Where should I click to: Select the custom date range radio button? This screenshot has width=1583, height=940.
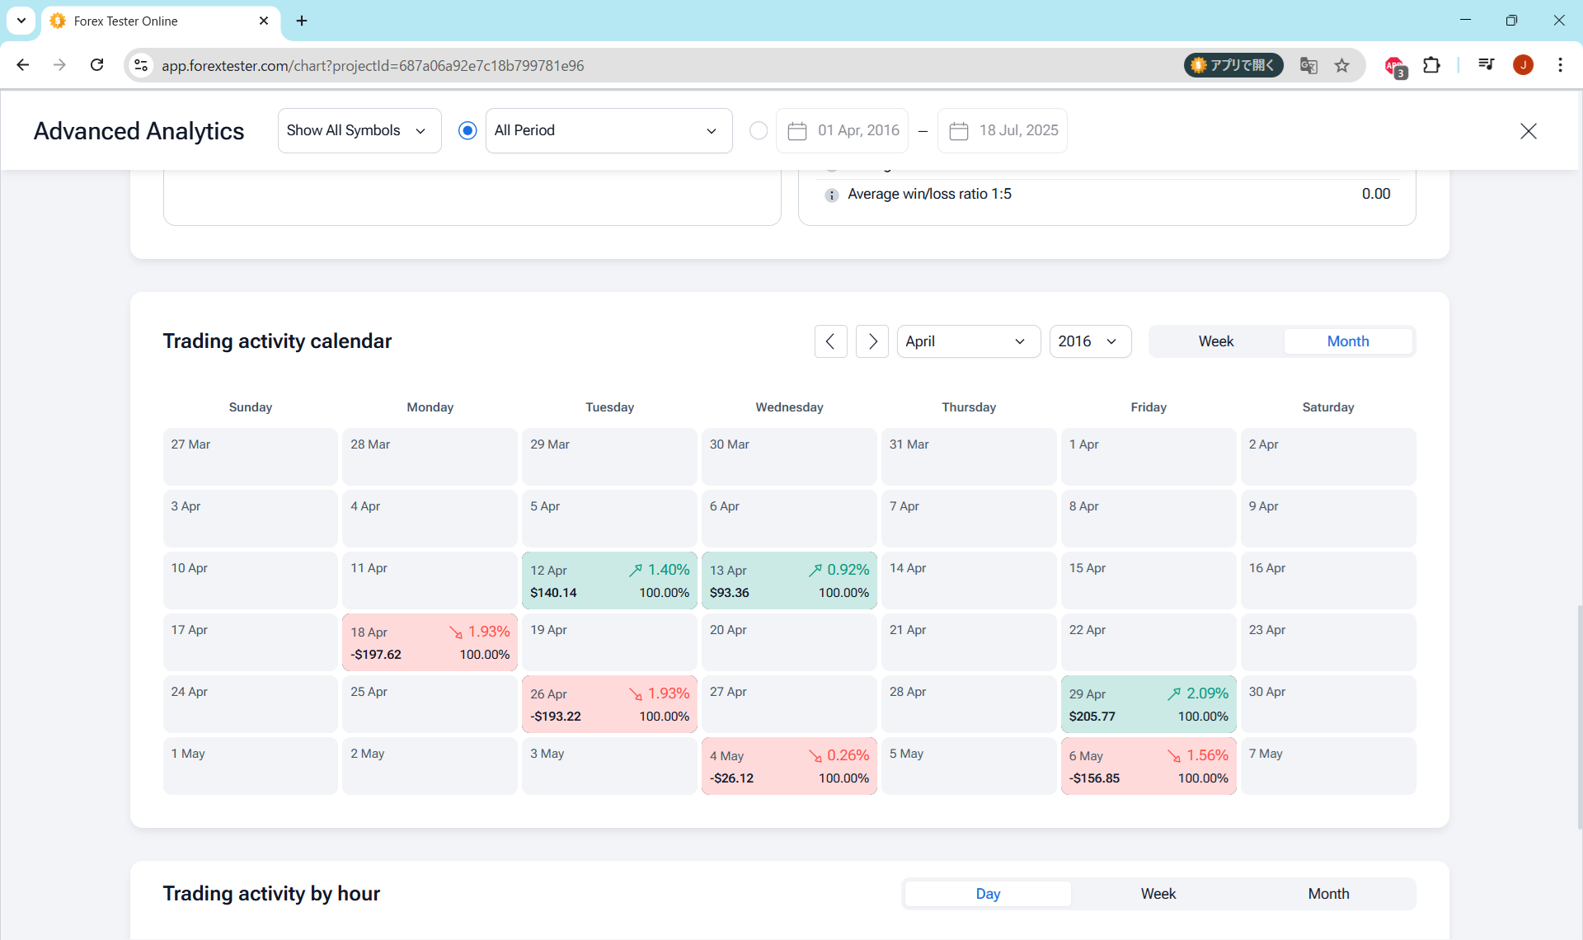point(759,130)
